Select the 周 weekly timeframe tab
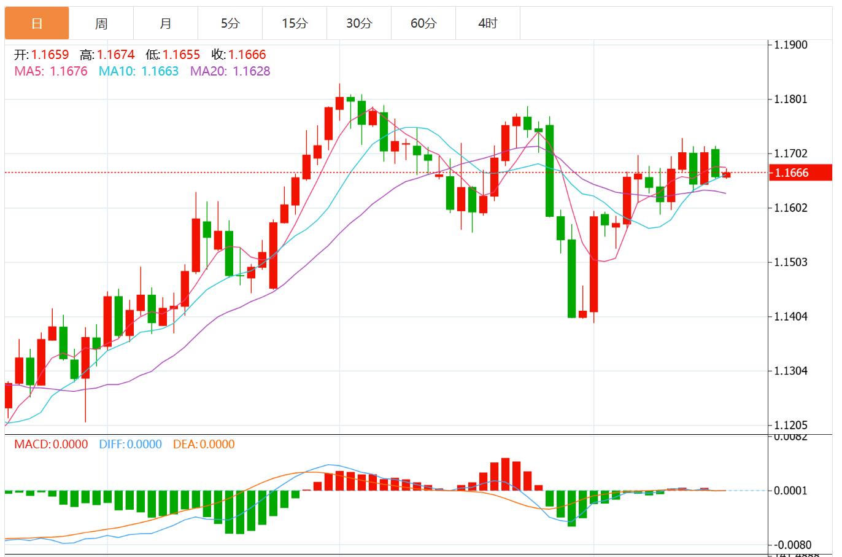 (x=101, y=23)
